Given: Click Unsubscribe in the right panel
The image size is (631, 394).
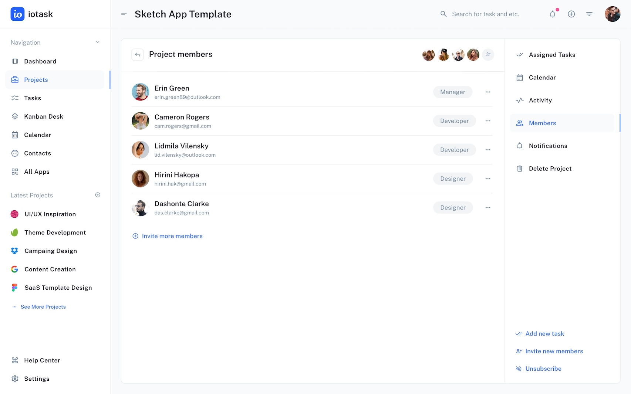Looking at the screenshot, I should tap(543, 368).
